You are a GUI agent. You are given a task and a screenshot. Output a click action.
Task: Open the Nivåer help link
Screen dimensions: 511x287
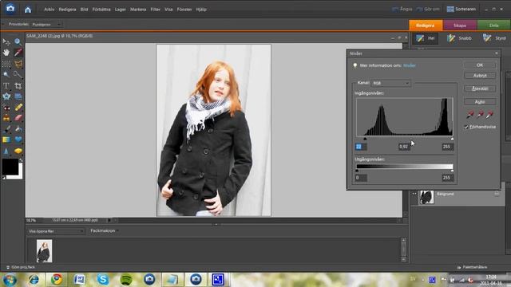410,65
